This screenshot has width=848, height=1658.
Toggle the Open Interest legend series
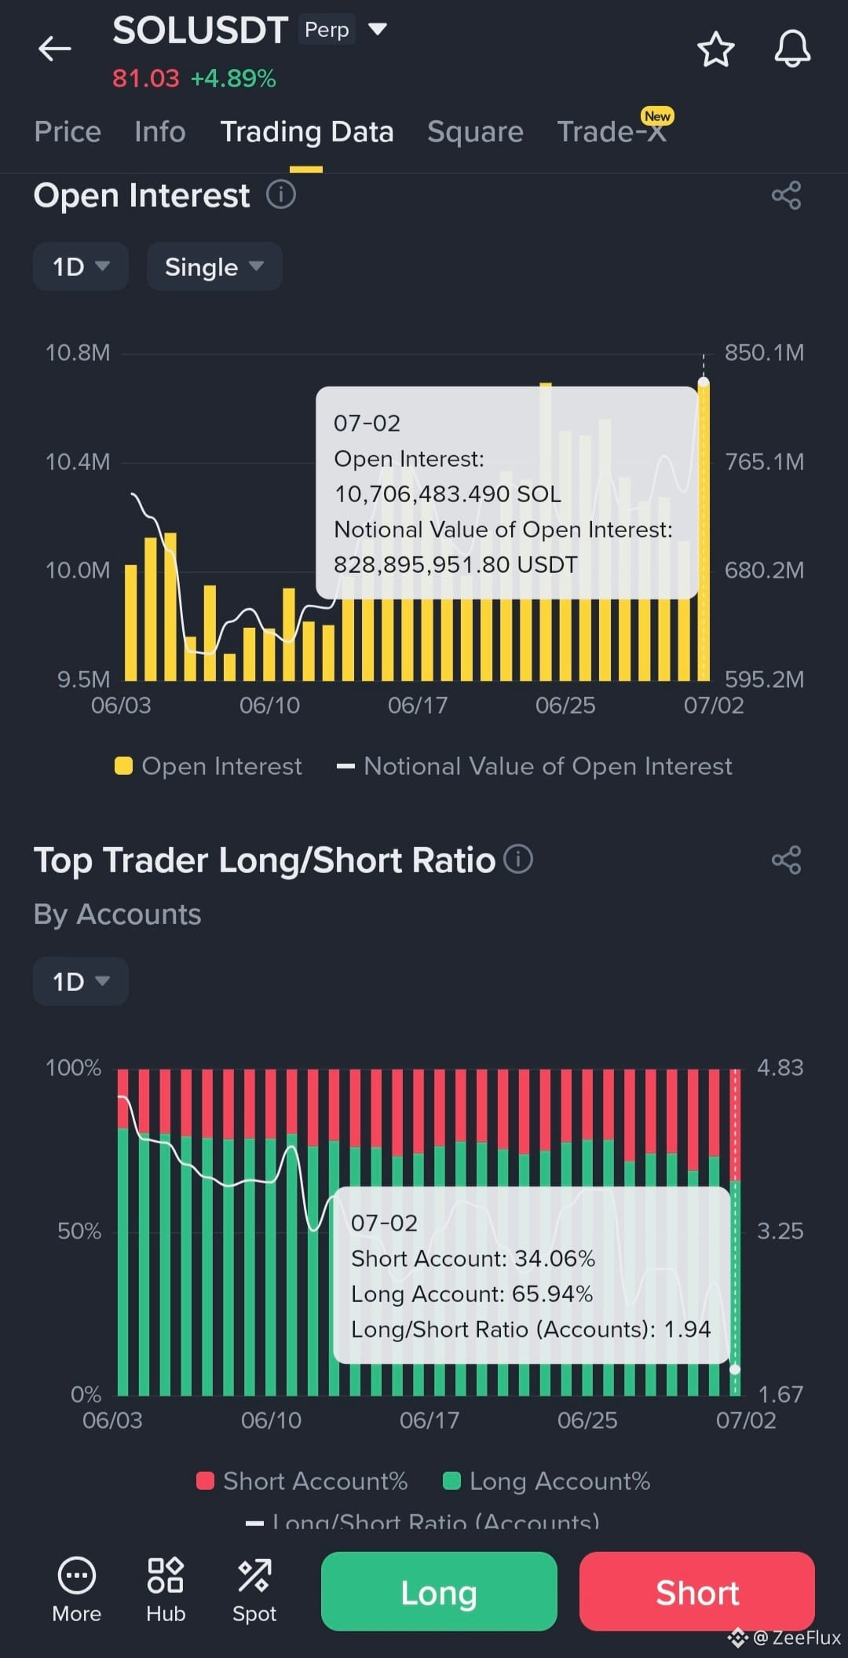[208, 766]
